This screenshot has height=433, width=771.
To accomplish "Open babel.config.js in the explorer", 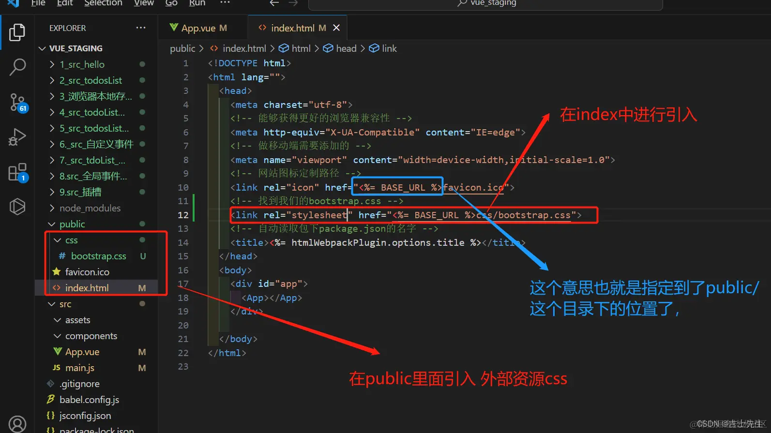I will coord(89,400).
